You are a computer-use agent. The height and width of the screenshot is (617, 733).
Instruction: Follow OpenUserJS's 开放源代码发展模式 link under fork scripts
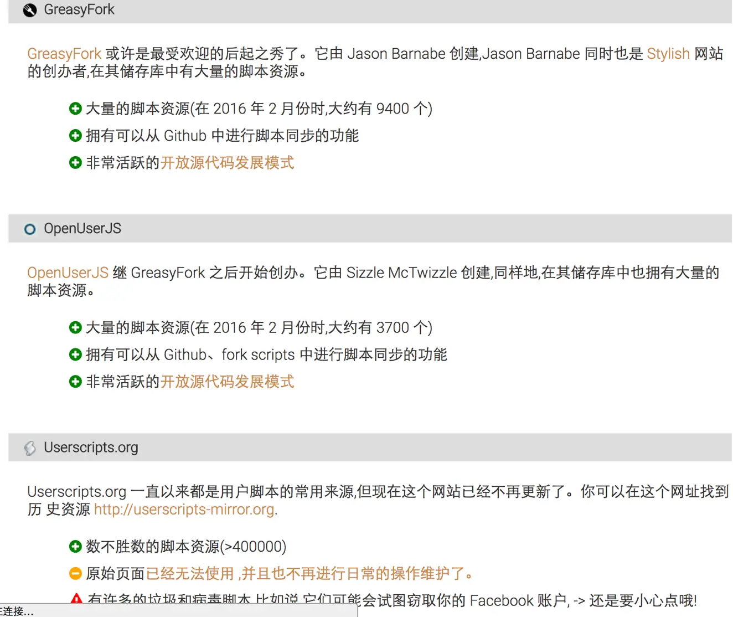[x=227, y=382]
